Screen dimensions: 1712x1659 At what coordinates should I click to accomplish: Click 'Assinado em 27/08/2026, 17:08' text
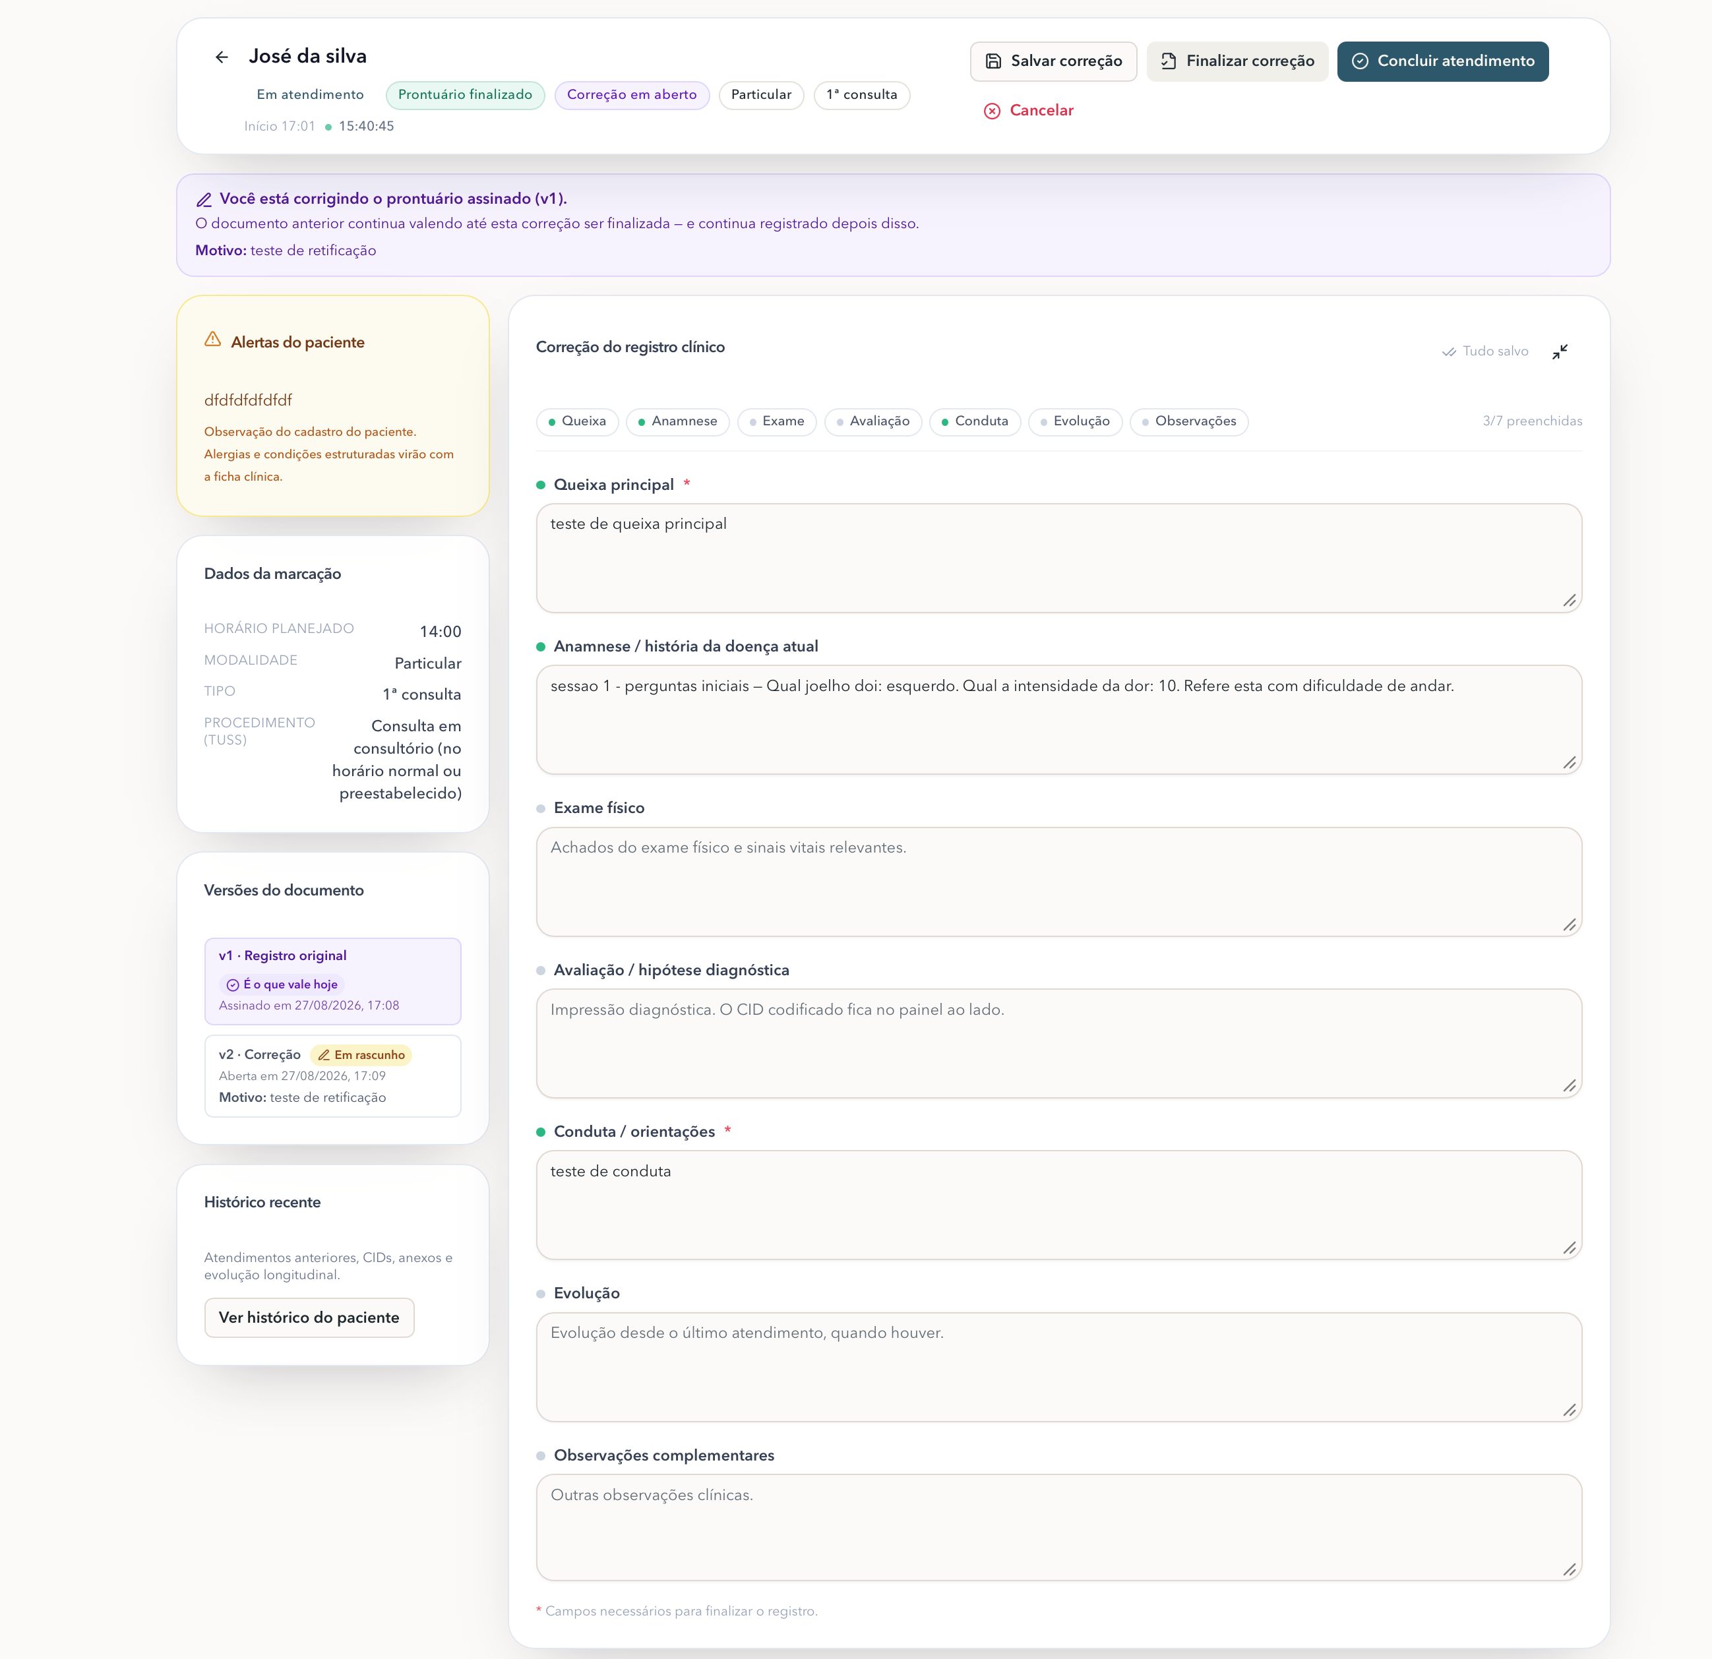pyautogui.click(x=309, y=1006)
